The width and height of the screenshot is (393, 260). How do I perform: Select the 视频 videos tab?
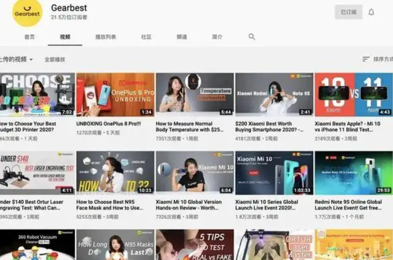[65, 37]
